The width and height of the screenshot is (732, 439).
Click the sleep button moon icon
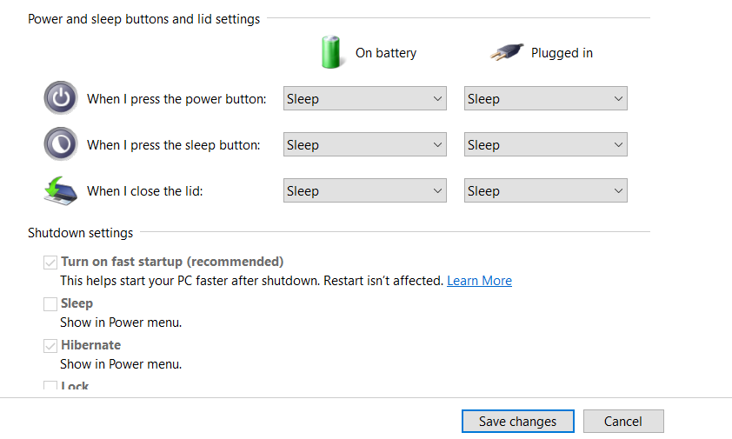(61, 144)
